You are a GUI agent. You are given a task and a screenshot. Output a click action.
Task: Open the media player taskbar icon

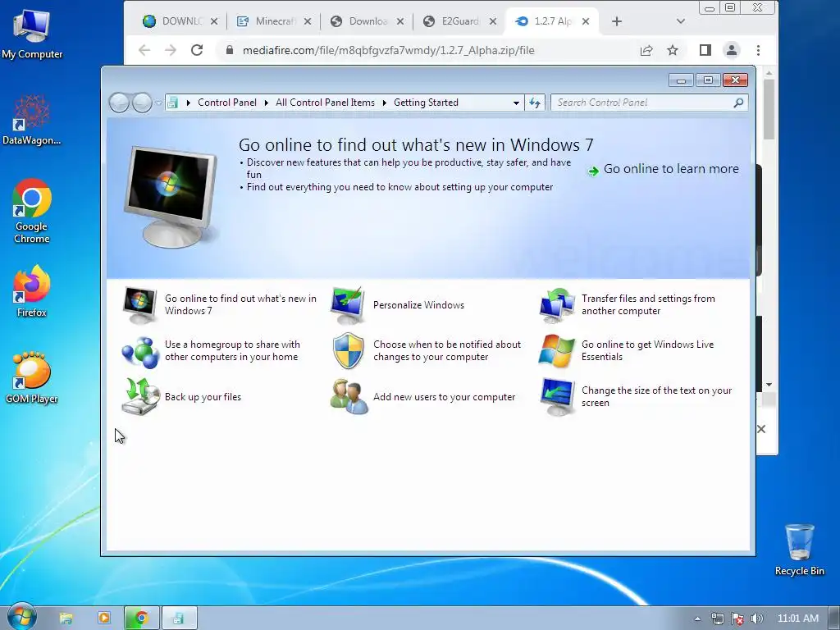103,619
